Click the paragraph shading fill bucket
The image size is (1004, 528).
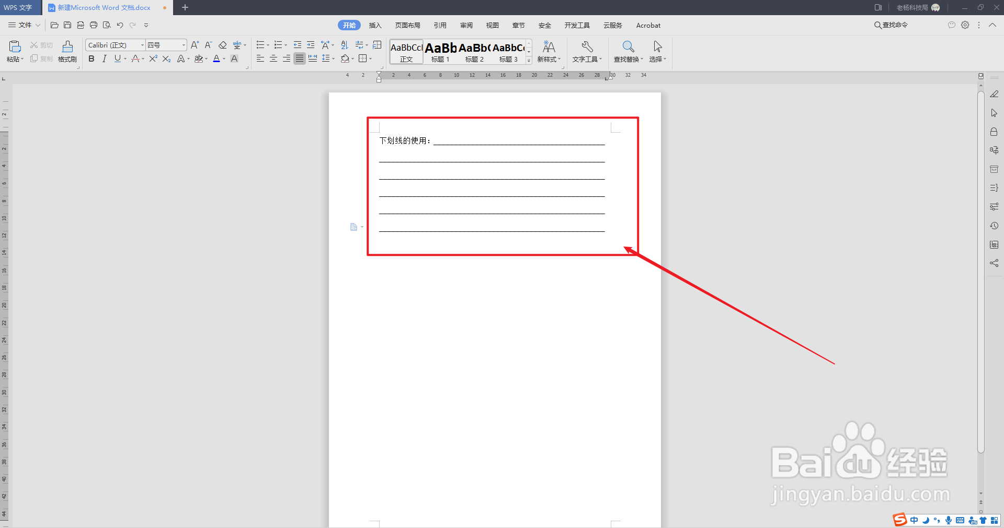coord(345,58)
